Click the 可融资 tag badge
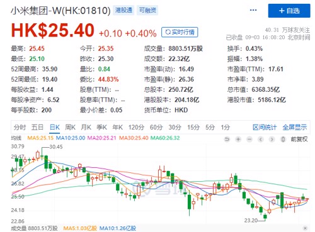315x232 pixels. click(x=147, y=10)
